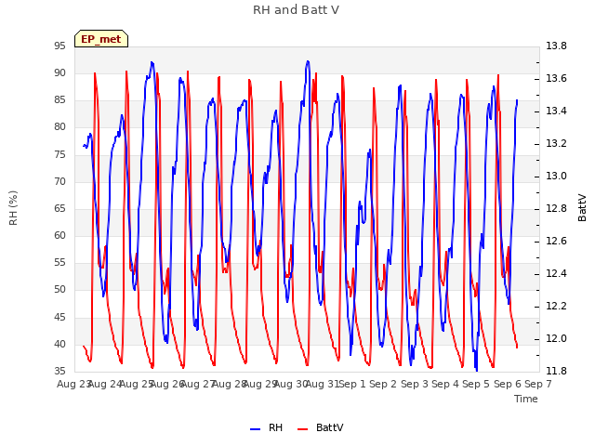Viewport: 595px width, 446px height.
Task: Click the Sep 2 date tick label
Action: coord(383,384)
